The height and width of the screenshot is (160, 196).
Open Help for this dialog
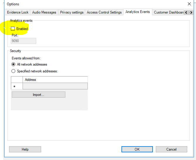coord(25,149)
